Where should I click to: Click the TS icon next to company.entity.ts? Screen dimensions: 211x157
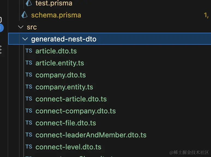[x=29, y=87]
